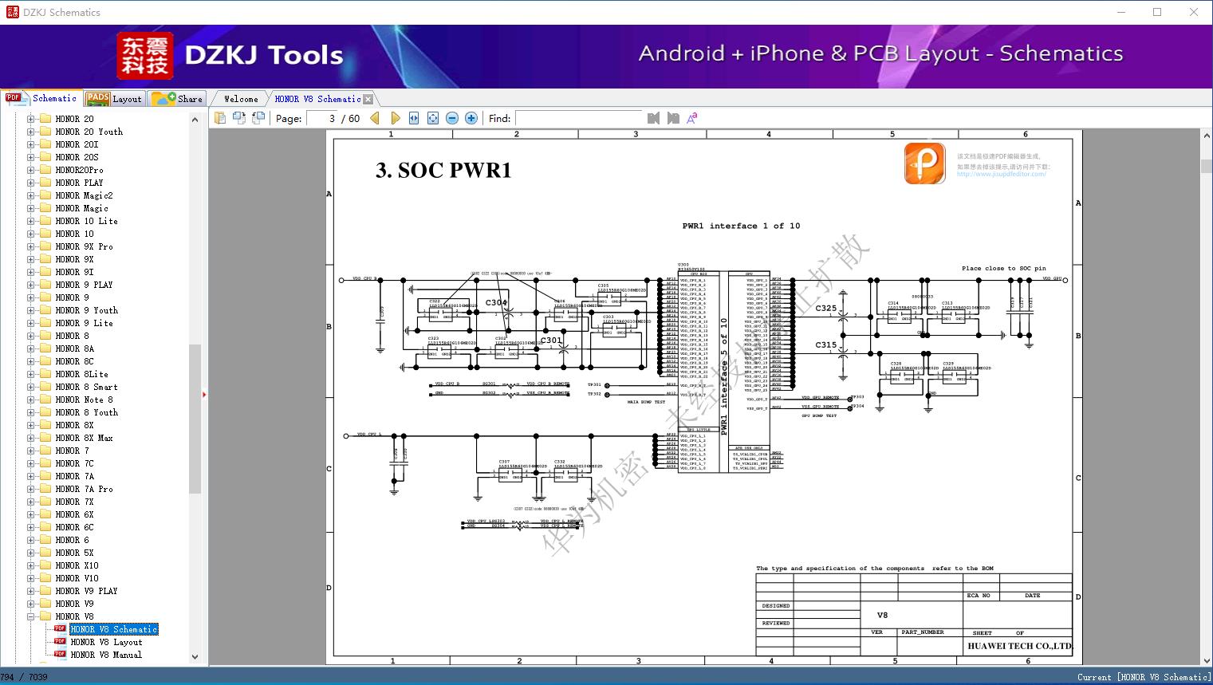Select the HONOR 10 Lite folder
The height and width of the screenshot is (685, 1213).
pyautogui.click(x=86, y=221)
